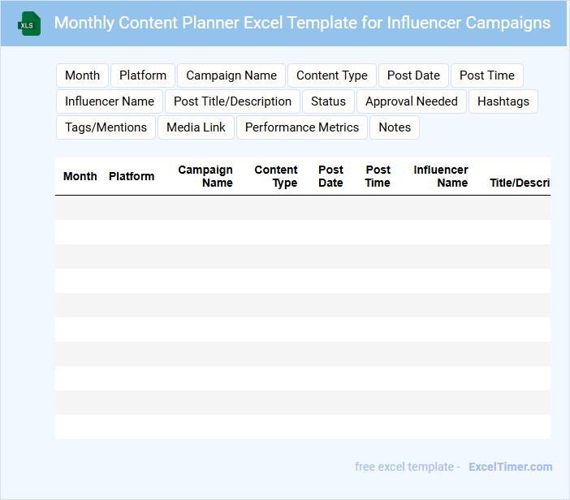Image resolution: width=570 pixels, height=500 pixels.
Task: Select the Tags/Mentions tag
Action: [x=106, y=127]
